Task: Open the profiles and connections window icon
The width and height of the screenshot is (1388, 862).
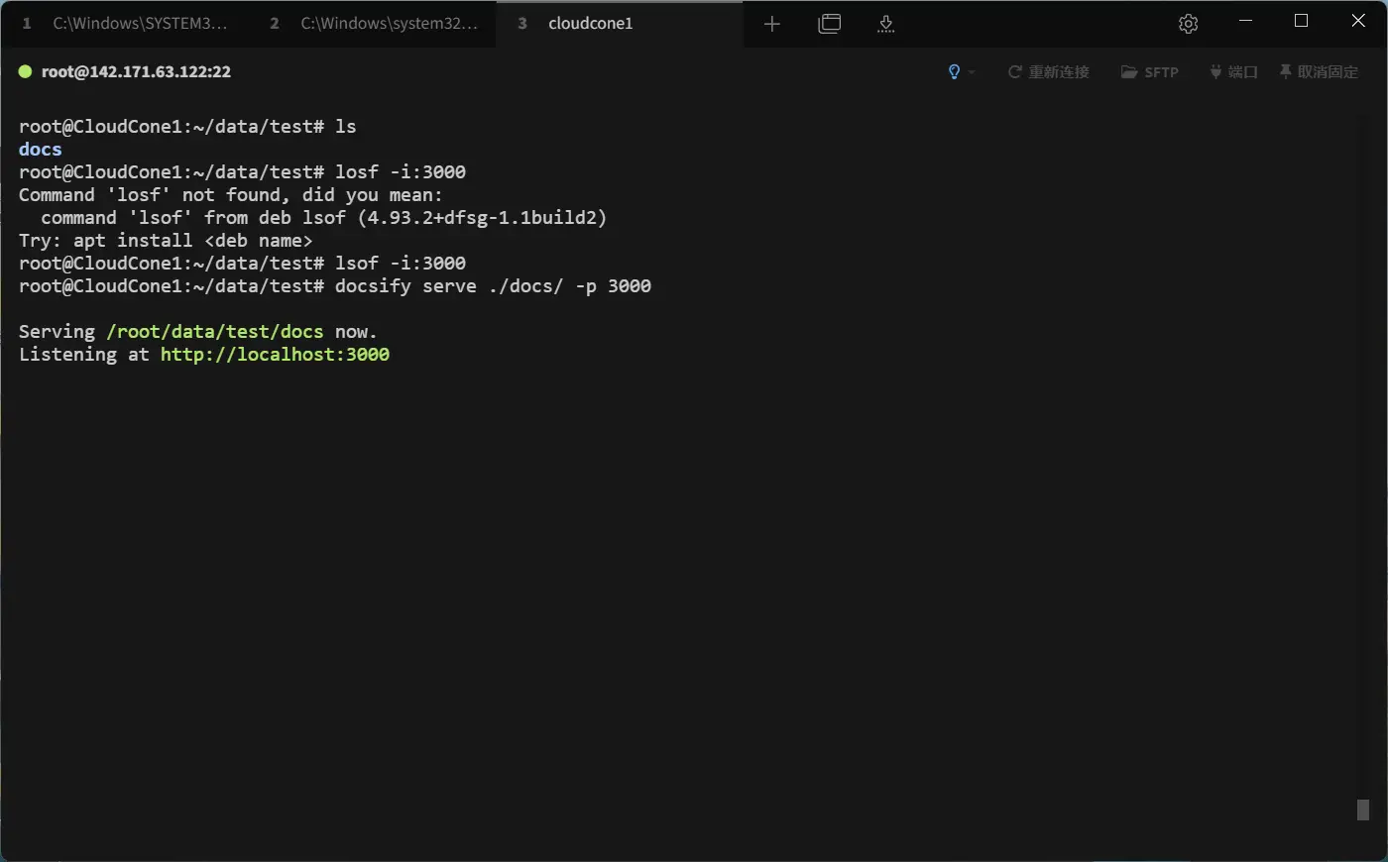Action: (x=830, y=24)
